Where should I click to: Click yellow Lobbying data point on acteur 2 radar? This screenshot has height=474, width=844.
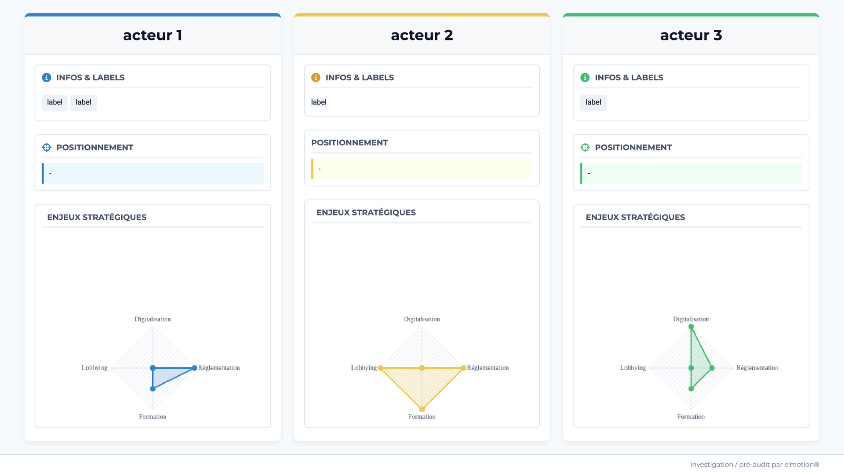380,368
